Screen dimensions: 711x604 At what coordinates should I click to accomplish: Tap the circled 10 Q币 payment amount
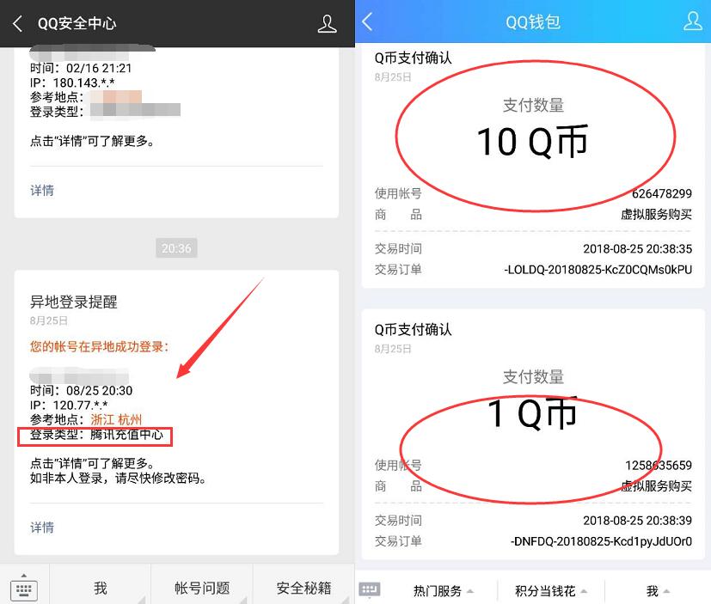point(534,142)
